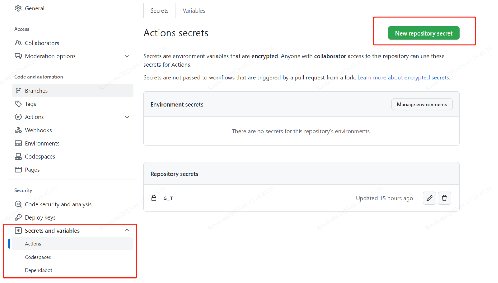Click the Pages browser icon
Screen dimensions: 498x283
click(18, 169)
